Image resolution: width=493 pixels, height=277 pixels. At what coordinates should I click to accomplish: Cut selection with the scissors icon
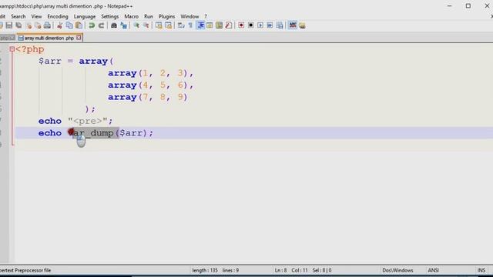pyautogui.click(x=59, y=25)
